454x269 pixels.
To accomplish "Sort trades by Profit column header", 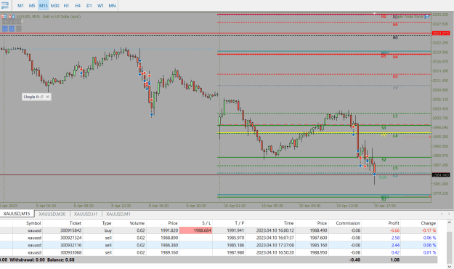I will click(x=394, y=223).
